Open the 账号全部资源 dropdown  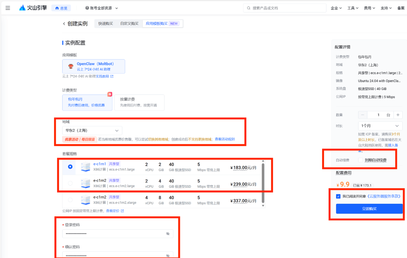coord(102,8)
